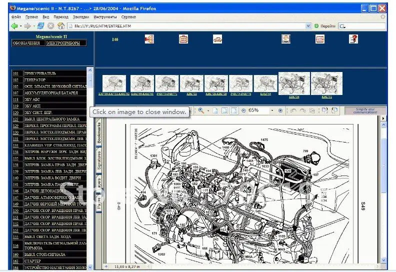The image size is (396, 272).
Task: Open the Закладки menu
Action: pos(81,17)
